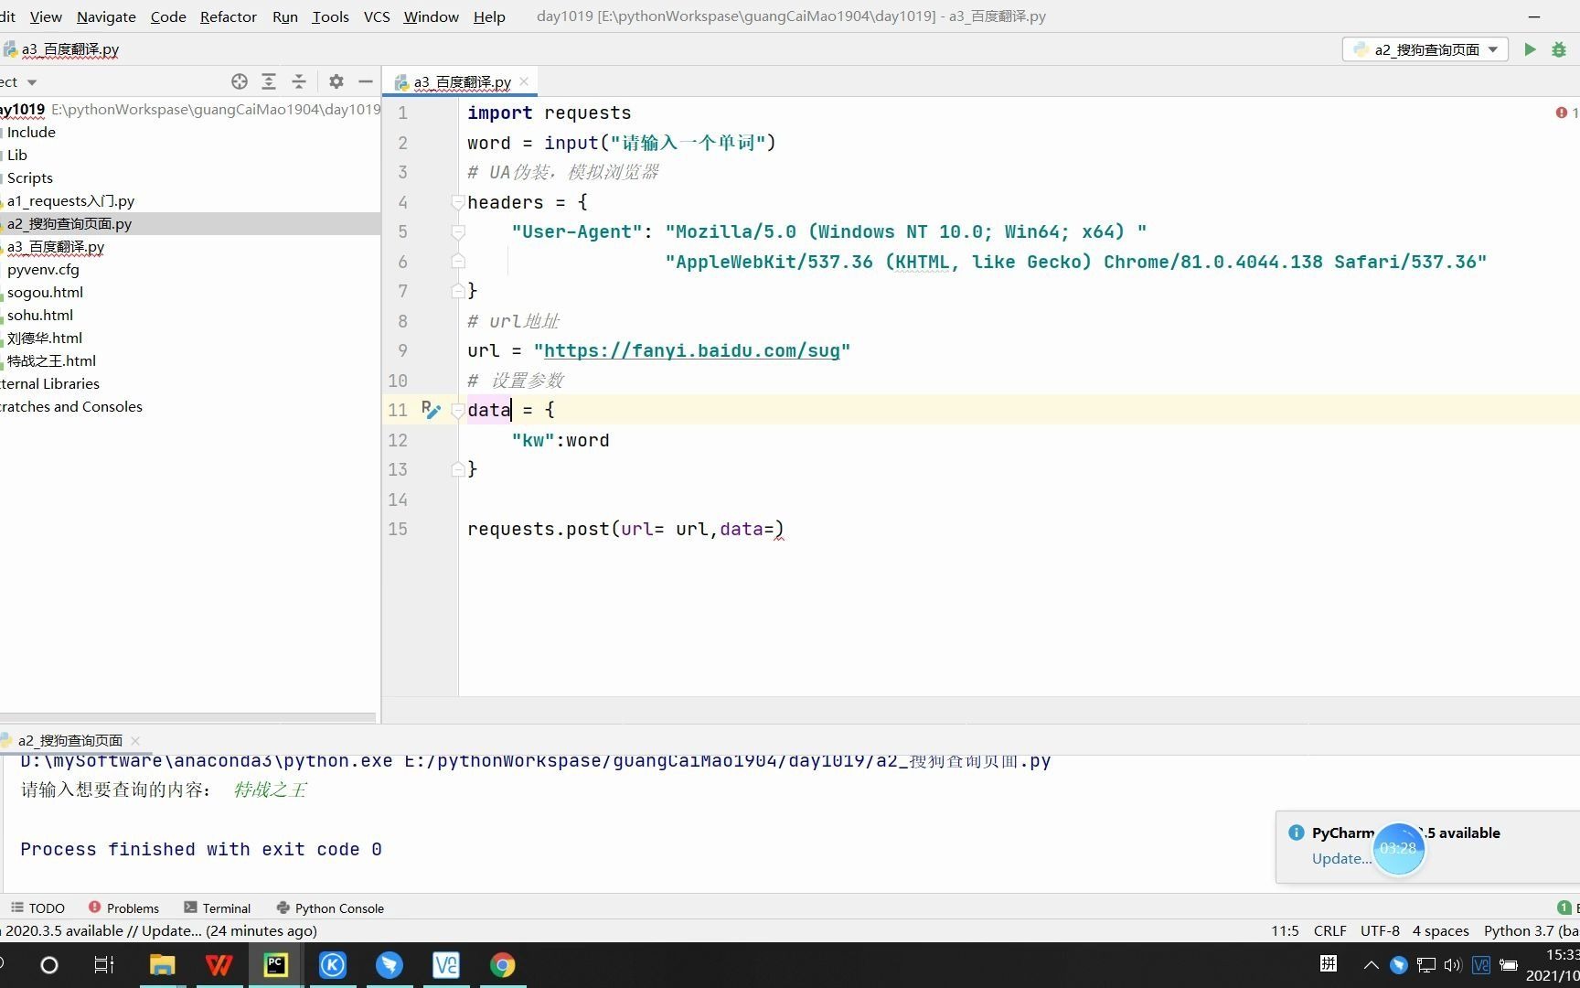1580x988 pixels.
Task: Start debugging with the bug icon
Action: 1559,49
